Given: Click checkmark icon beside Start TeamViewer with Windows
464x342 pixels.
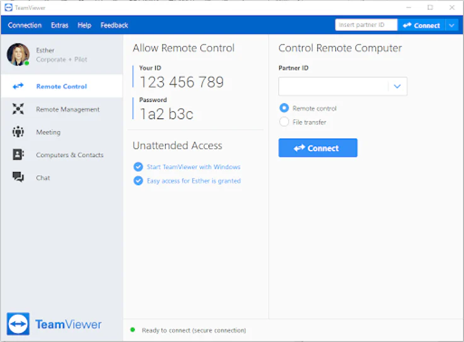Looking at the screenshot, I should [x=138, y=167].
